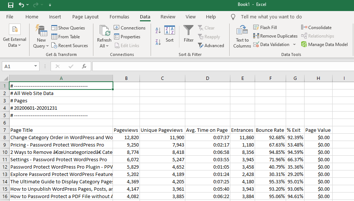This screenshot has height=201, width=354.
Task: Open Recent Sources
Action: click(69, 46)
